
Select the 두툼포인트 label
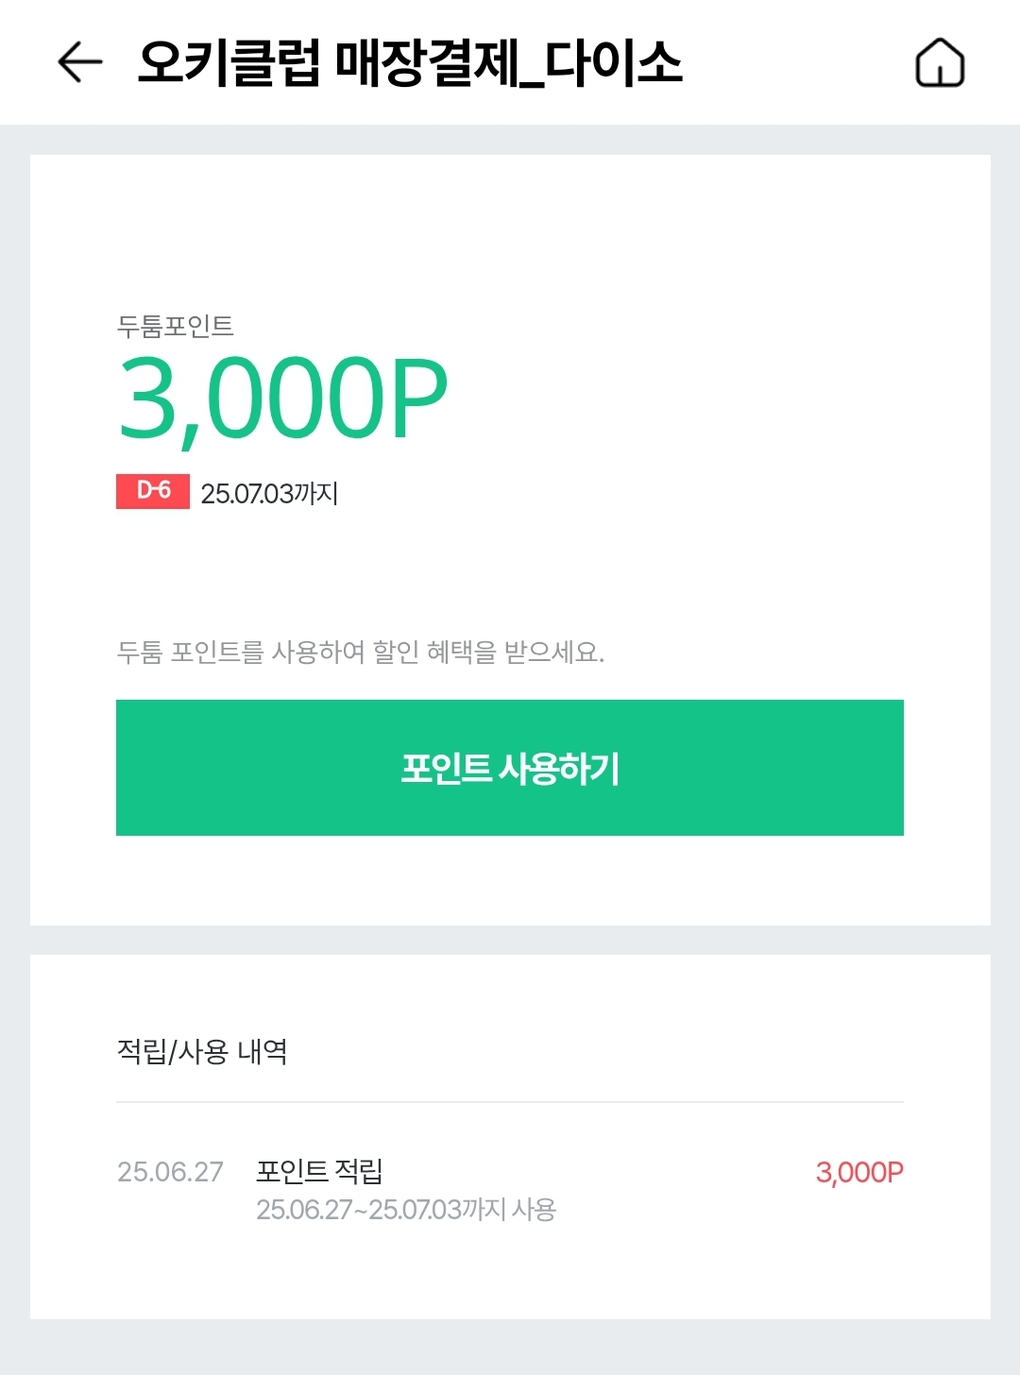click(x=175, y=326)
